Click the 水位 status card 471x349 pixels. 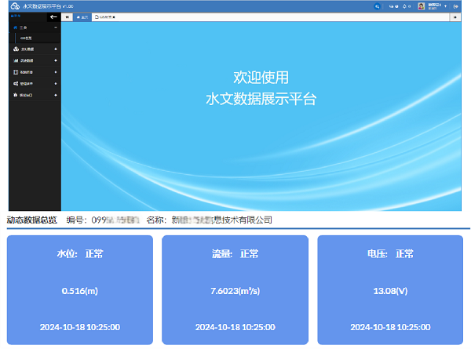79,290
